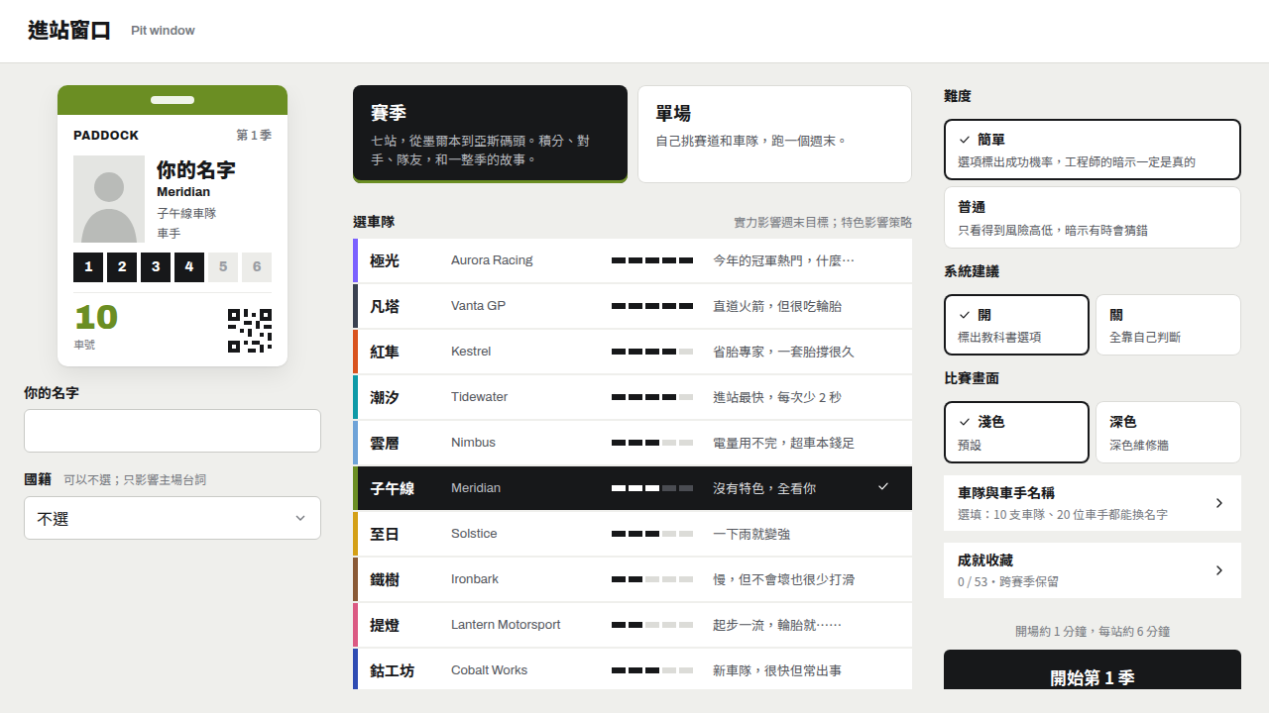Screen dimensions: 1269x713
Task: Click round badge 3 on paddock card
Action: pyautogui.click(x=156, y=267)
